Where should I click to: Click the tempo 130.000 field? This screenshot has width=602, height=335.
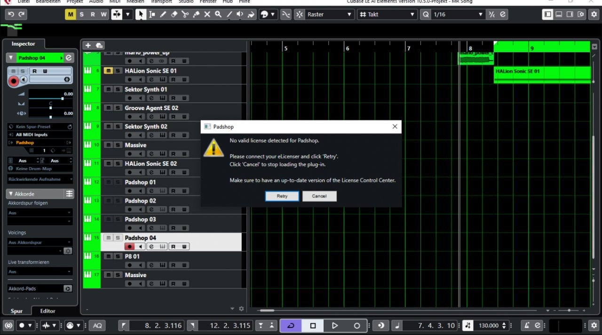pyautogui.click(x=489, y=326)
